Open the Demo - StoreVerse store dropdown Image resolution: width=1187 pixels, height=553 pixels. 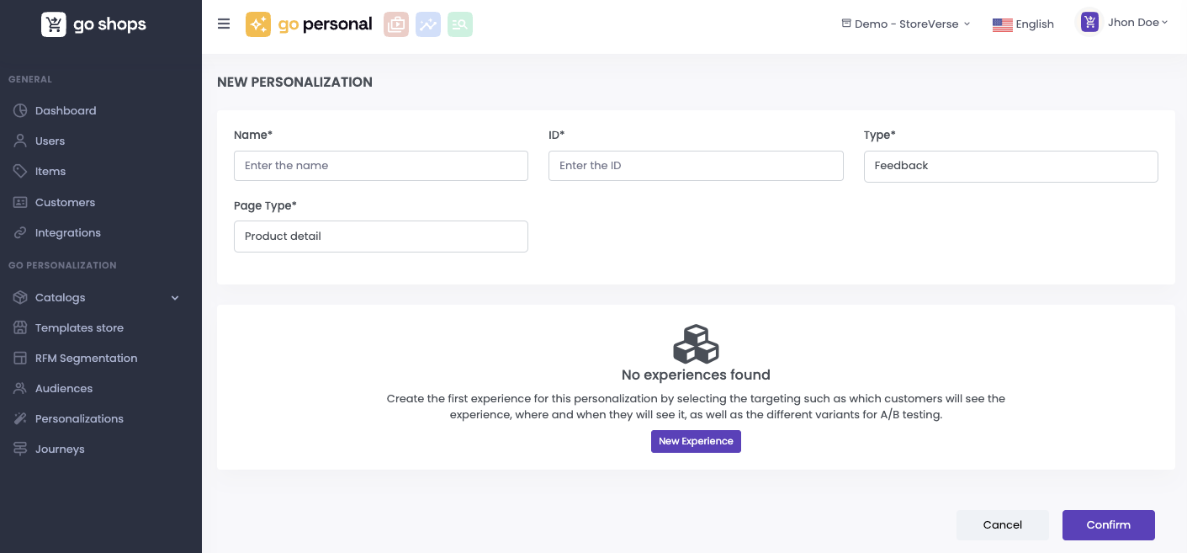click(906, 24)
